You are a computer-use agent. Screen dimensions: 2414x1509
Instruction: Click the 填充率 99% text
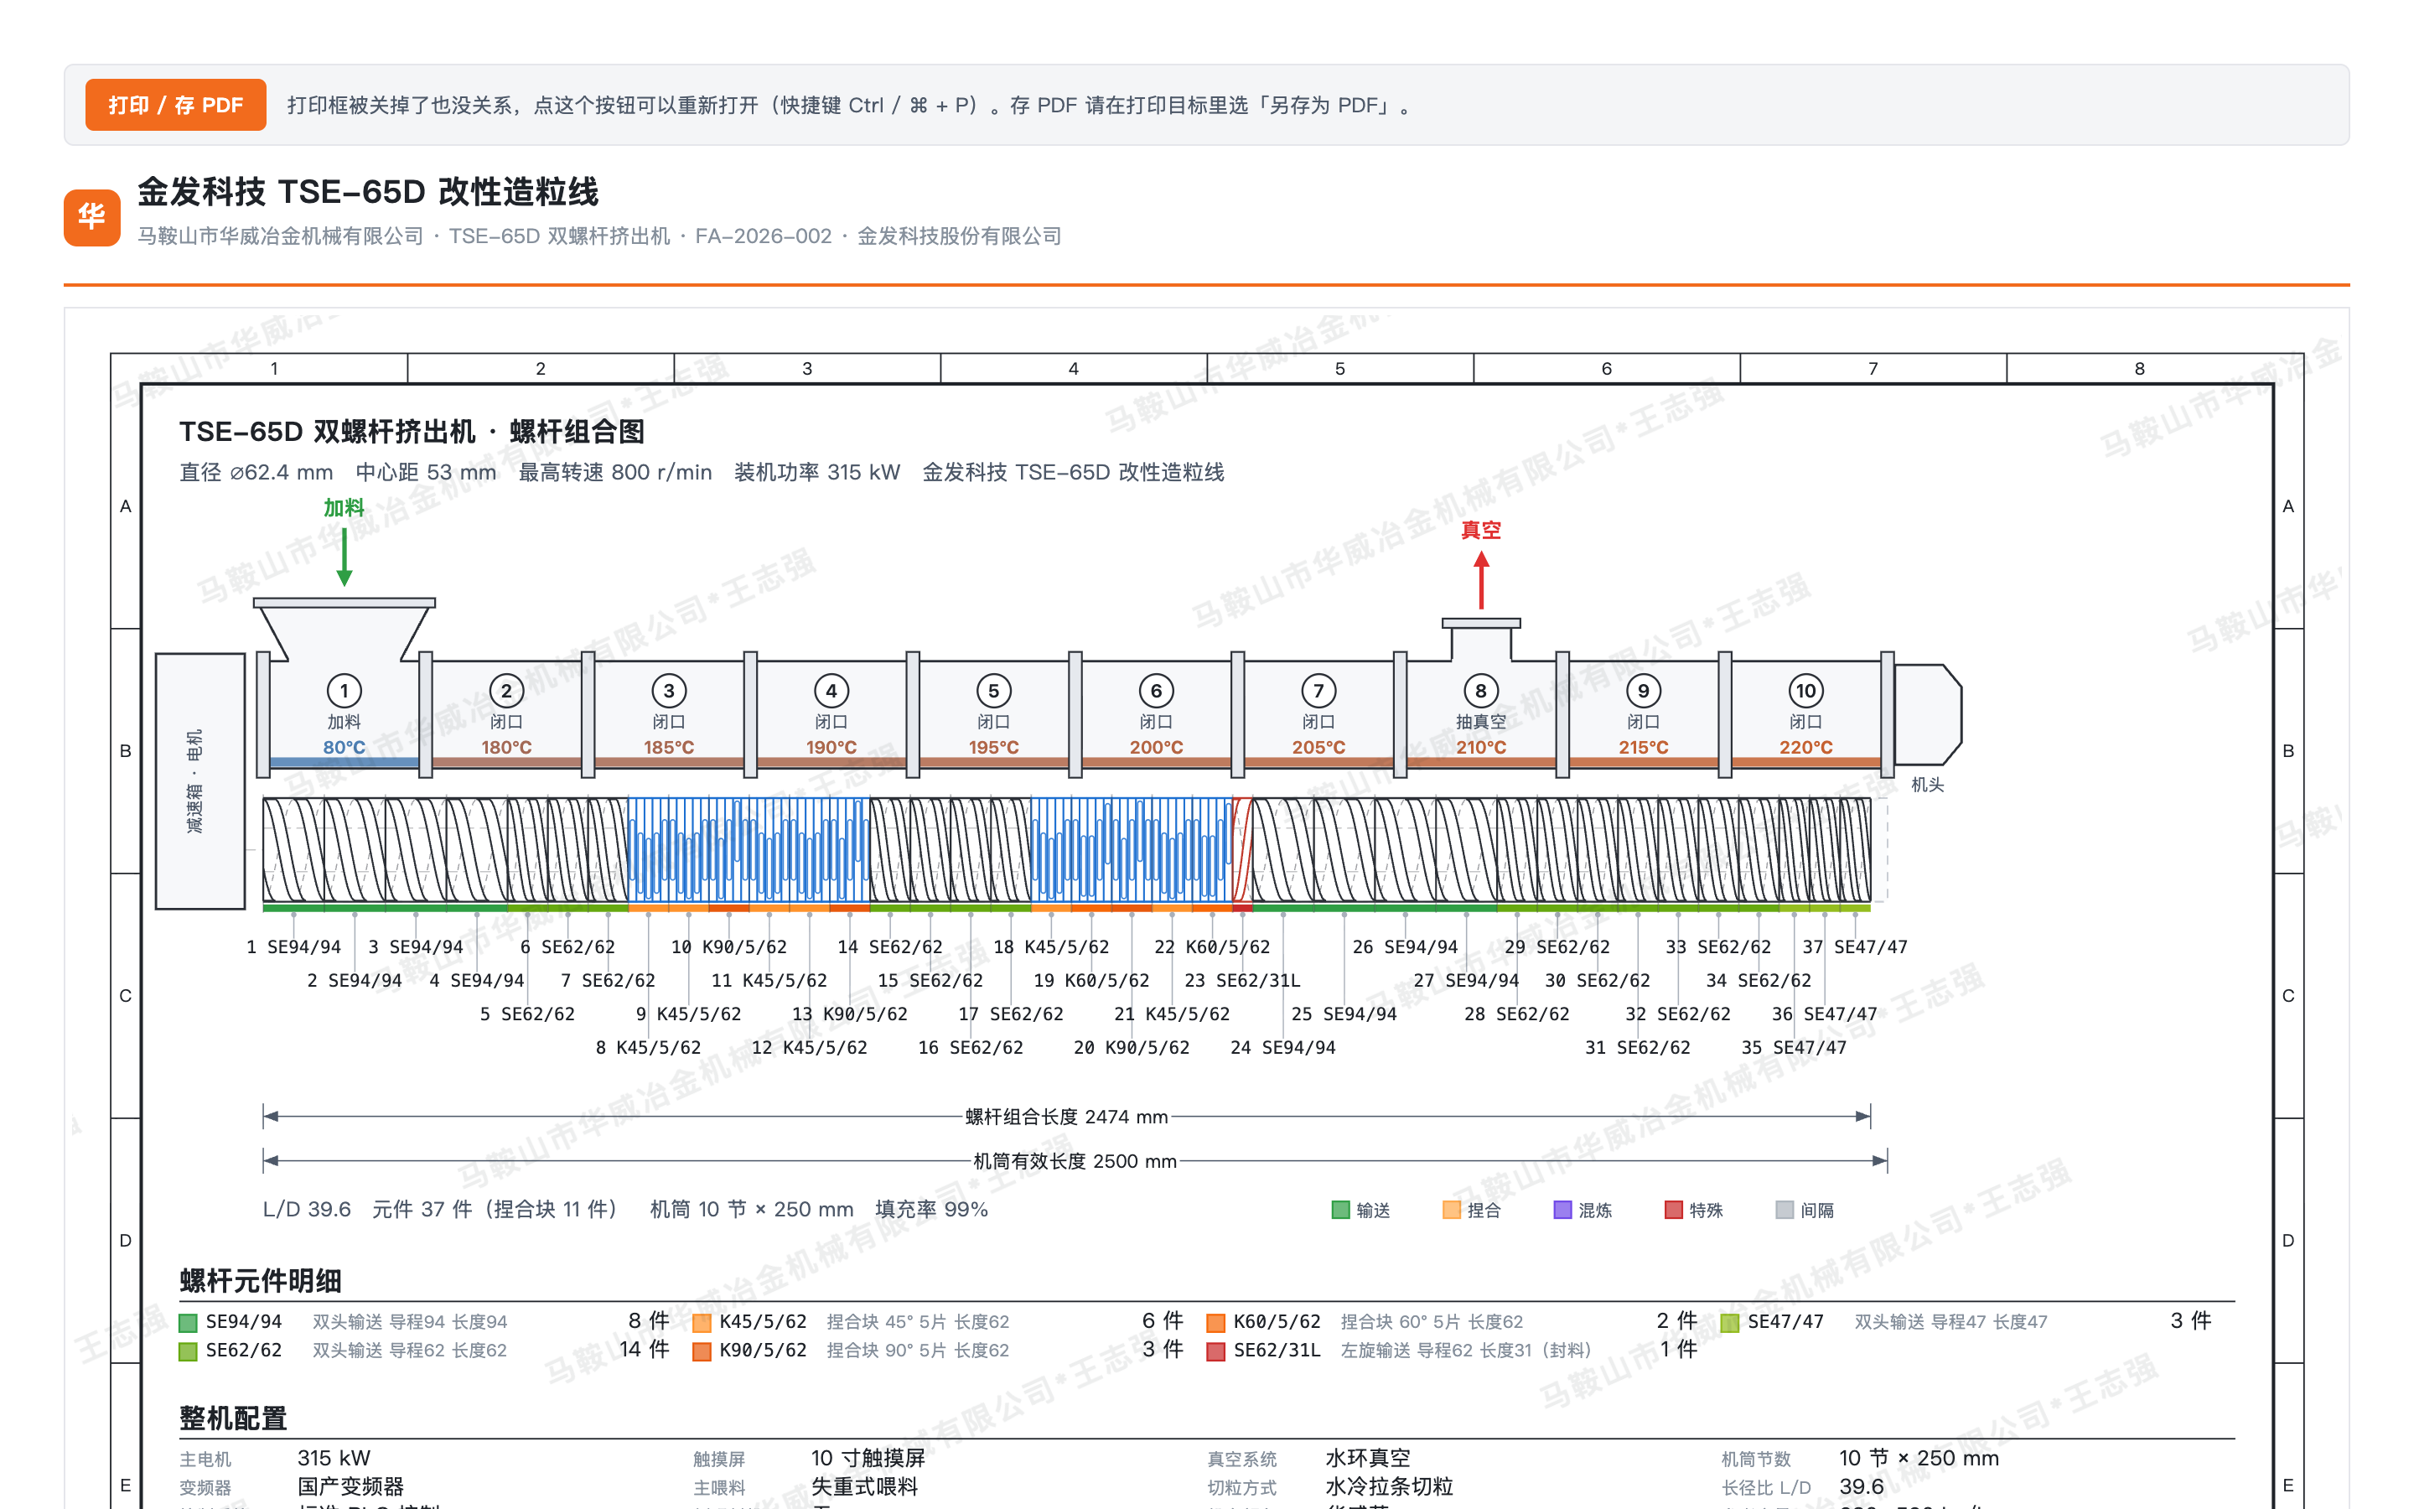(x=932, y=1210)
